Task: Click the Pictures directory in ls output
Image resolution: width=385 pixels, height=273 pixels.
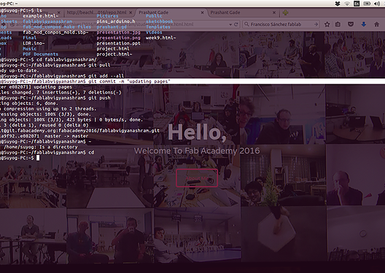Action: pyautogui.click(x=107, y=16)
